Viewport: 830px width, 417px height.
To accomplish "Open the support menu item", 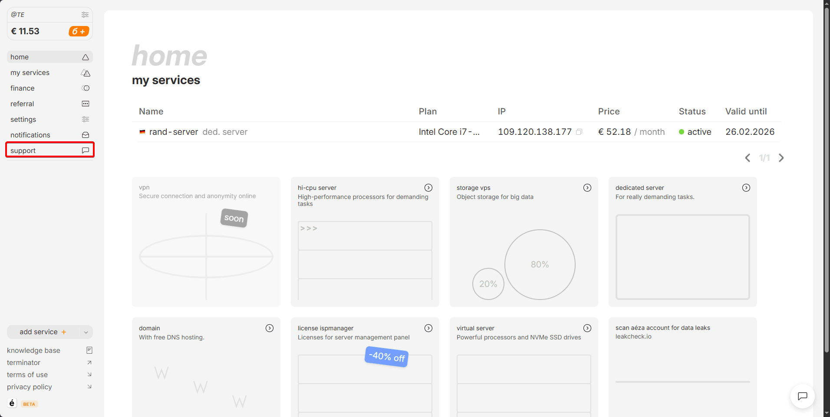I will (x=49, y=150).
